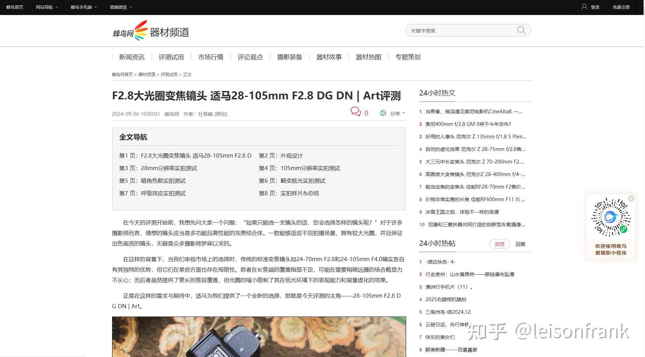Go to 第6页 畸变眩光实拍测试
The image size is (645, 357).
[292, 181]
